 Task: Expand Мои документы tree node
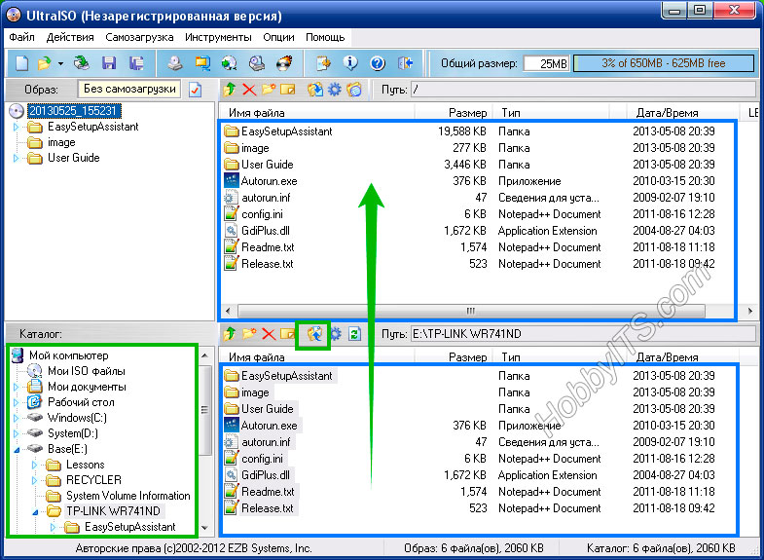pos(16,387)
